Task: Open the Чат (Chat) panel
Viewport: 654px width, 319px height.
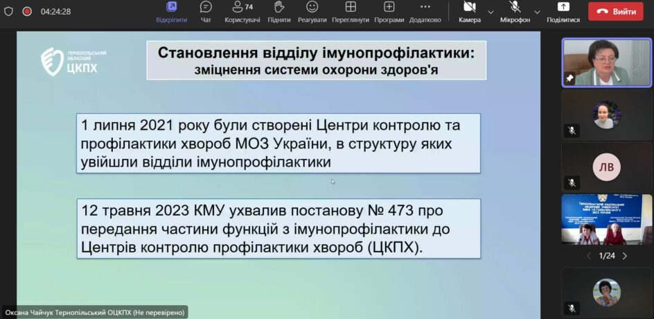Action: 206,11
